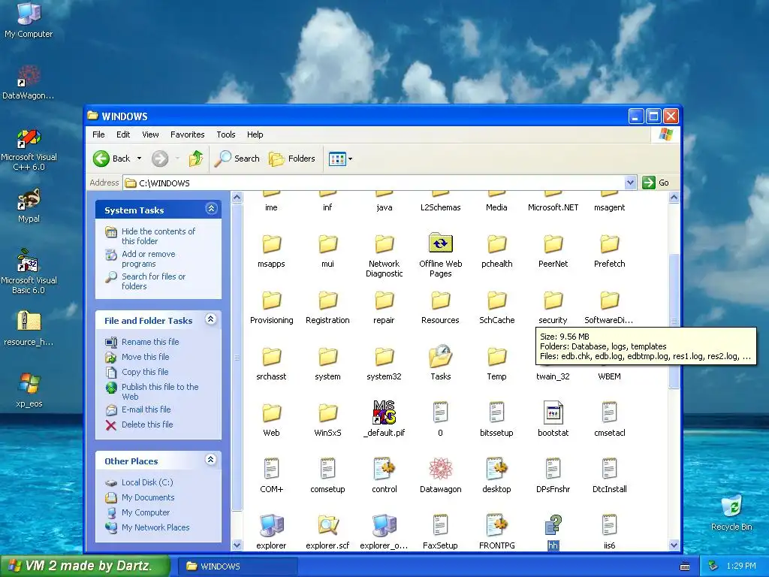The image size is (769, 577).
Task: Click Add or remove programs link
Action: point(148,258)
